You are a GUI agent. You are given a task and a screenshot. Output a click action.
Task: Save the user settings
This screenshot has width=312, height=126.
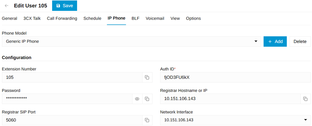[x=65, y=6]
